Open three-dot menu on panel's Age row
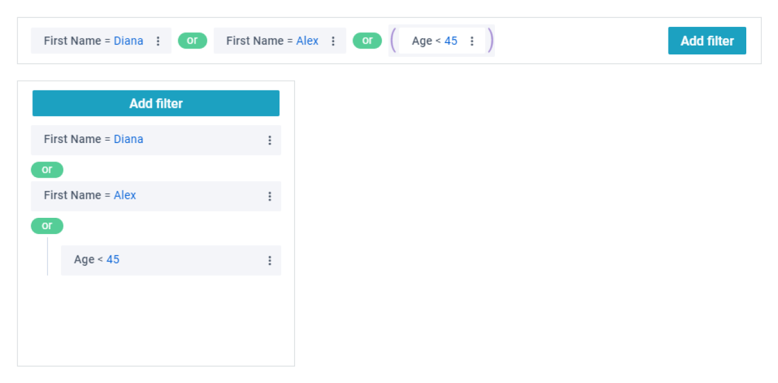Screen dimensions: 778x383 (x=269, y=260)
